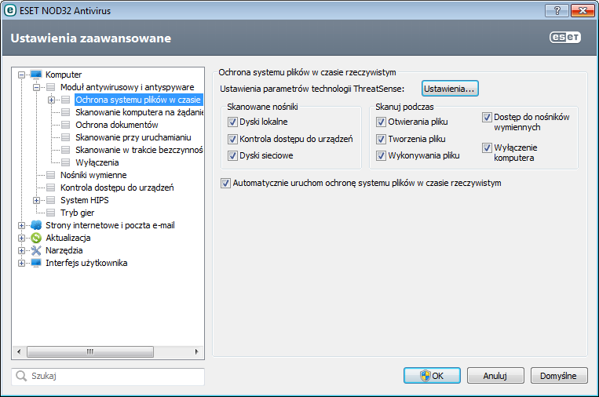The height and width of the screenshot is (397, 599).
Task: Click the page icon beside Moduł antywirusowy i antyspyware
Action: [x=51, y=87]
